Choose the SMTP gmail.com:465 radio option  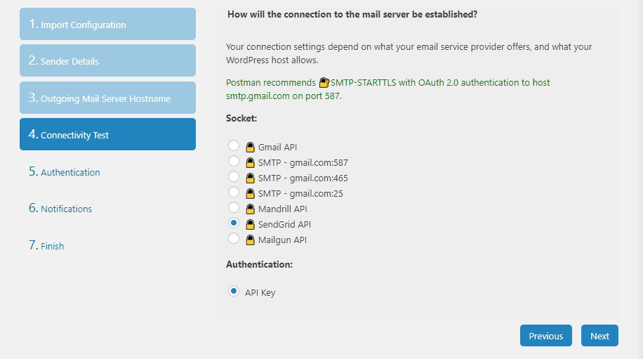click(234, 177)
